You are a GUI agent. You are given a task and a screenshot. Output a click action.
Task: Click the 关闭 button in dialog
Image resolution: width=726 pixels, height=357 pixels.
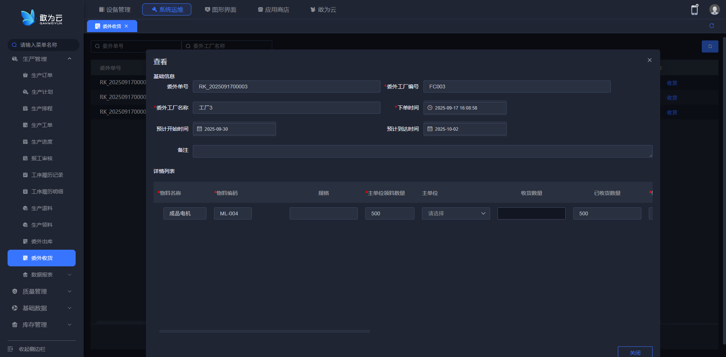(635, 352)
